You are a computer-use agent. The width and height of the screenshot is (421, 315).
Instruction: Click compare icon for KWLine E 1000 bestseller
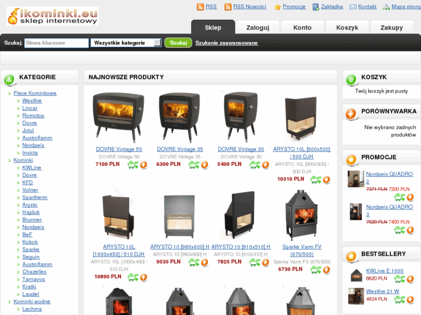[x=410, y=279]
